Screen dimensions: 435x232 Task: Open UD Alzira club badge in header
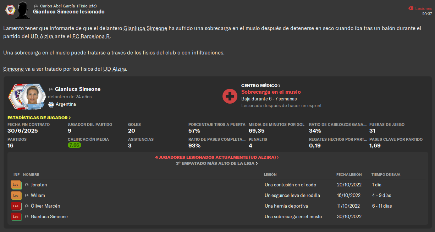coord(10,10)
